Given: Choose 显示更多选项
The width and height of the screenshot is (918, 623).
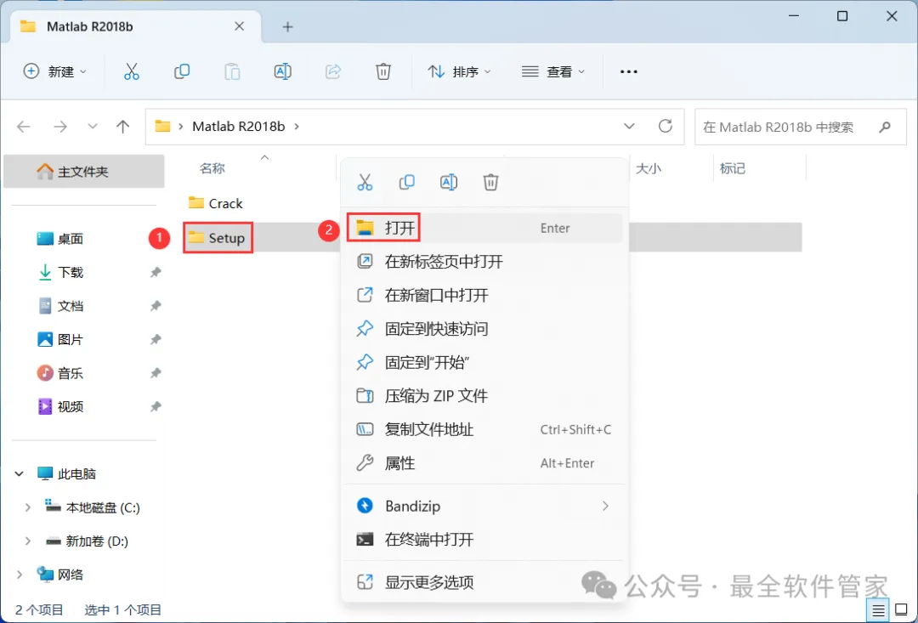Looking at the screenshot, I should 484,582.
